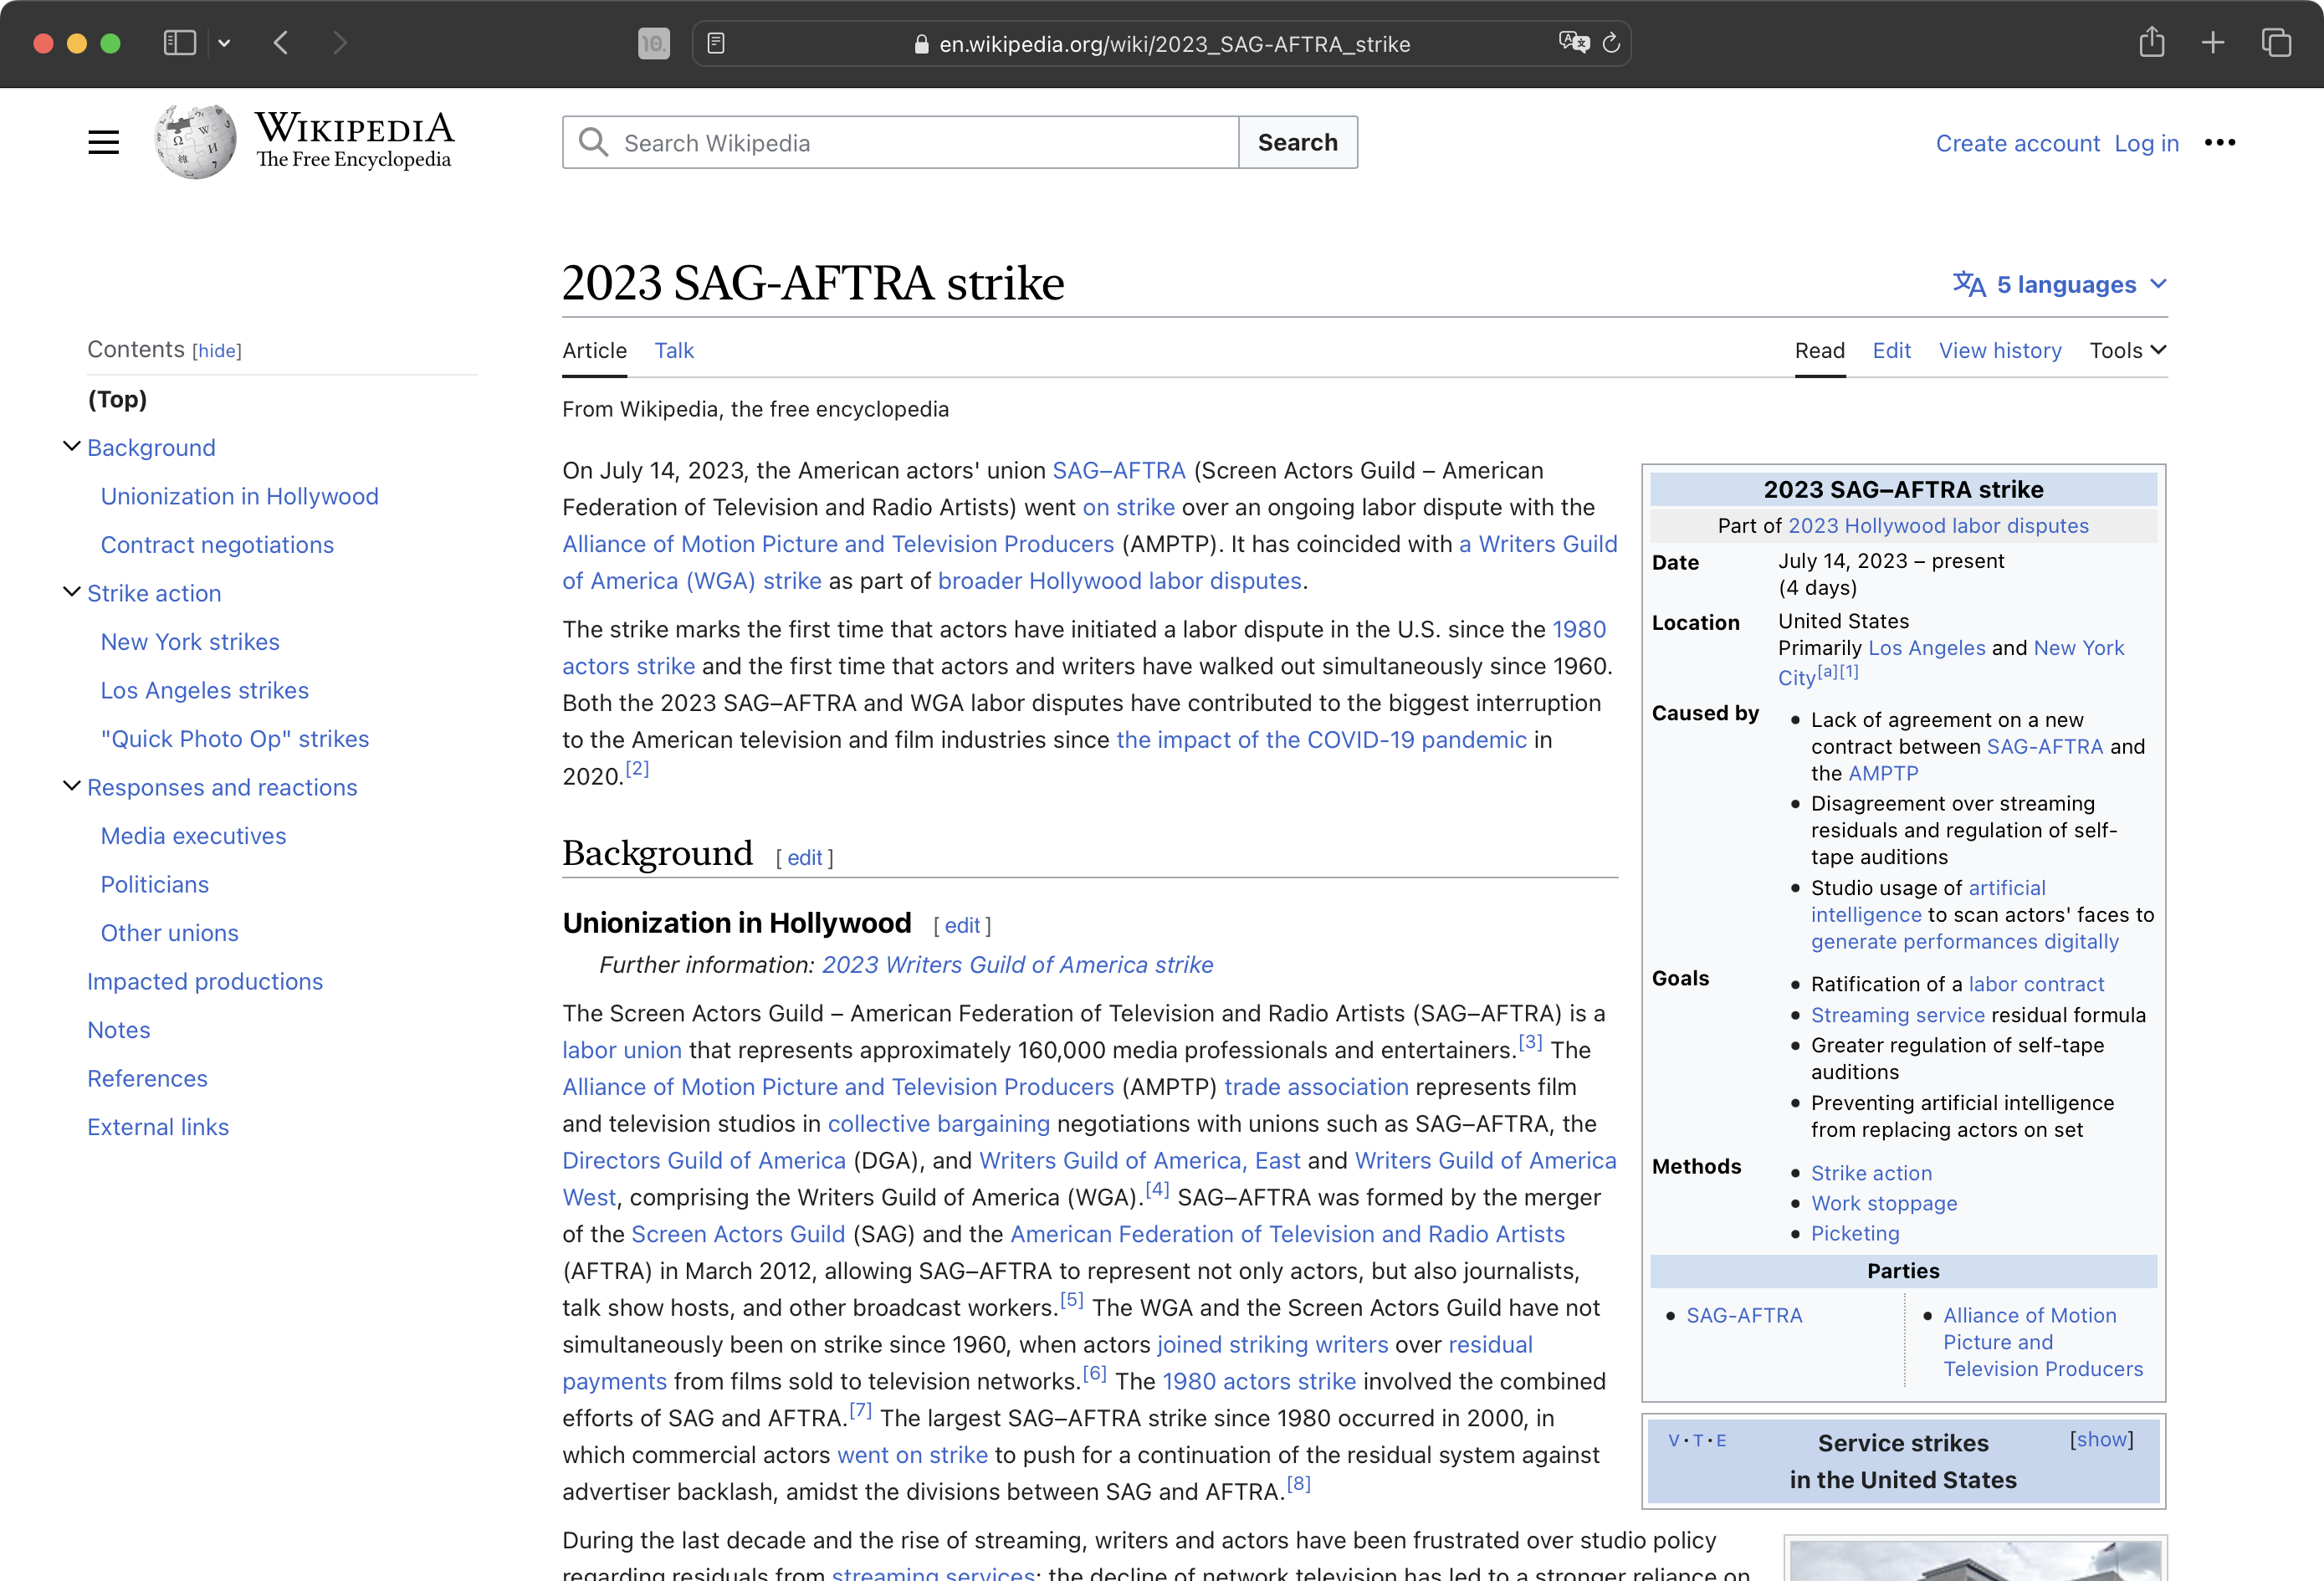The height and width of the screenshot is (1581, 2324).
Task: Open Safari's Reader mode icon
Action: tap(718, 43)
